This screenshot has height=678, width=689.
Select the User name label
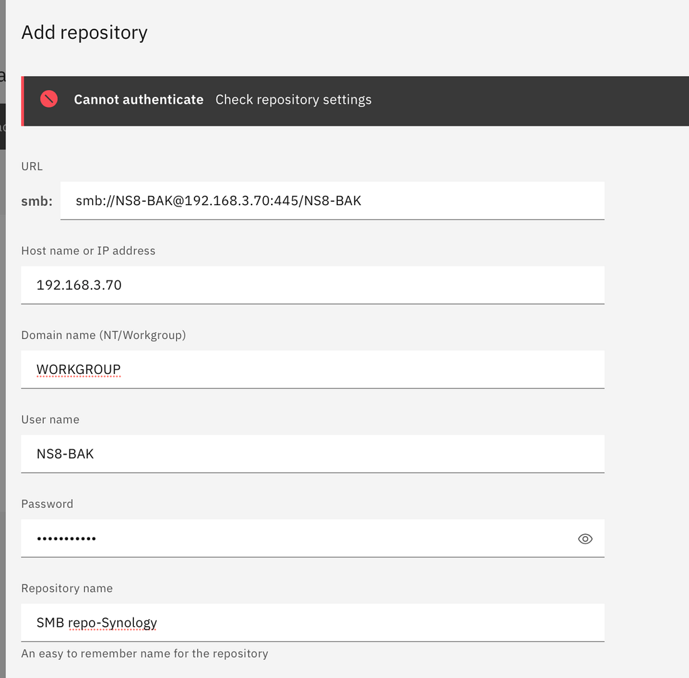(x=50, y=419)
